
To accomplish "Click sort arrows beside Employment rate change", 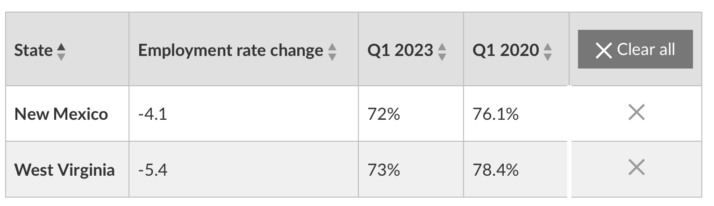I will 332,51.
